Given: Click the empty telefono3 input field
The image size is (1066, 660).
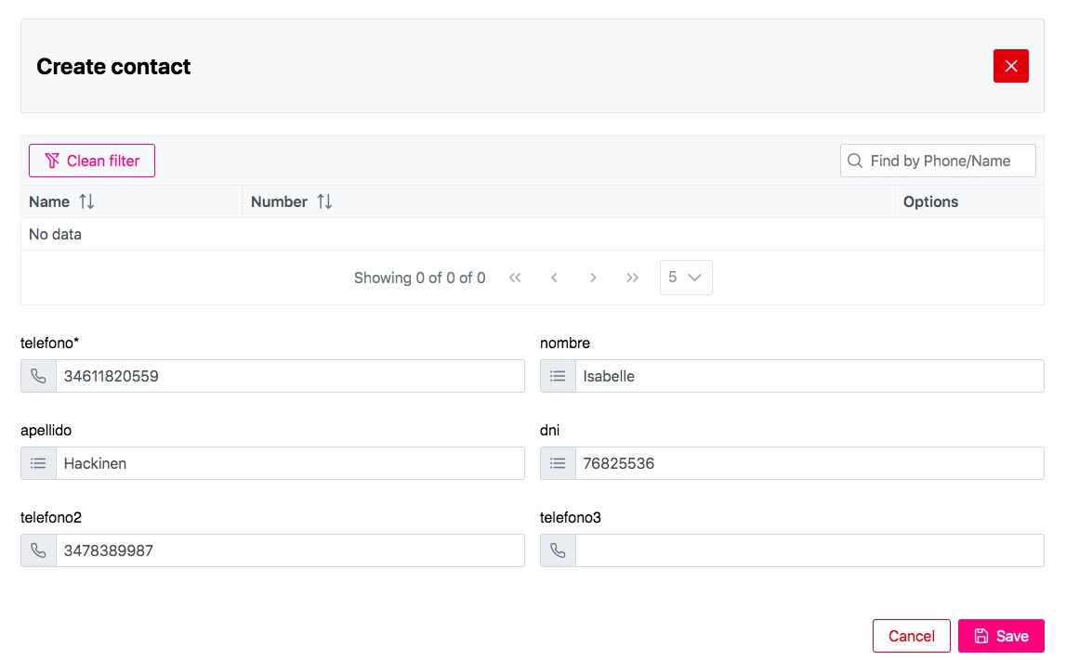Looking at the screenshot, I should click(809, 550).
